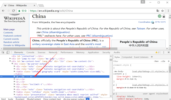Open the China (disambiguation) link

[x=56, y=32]
